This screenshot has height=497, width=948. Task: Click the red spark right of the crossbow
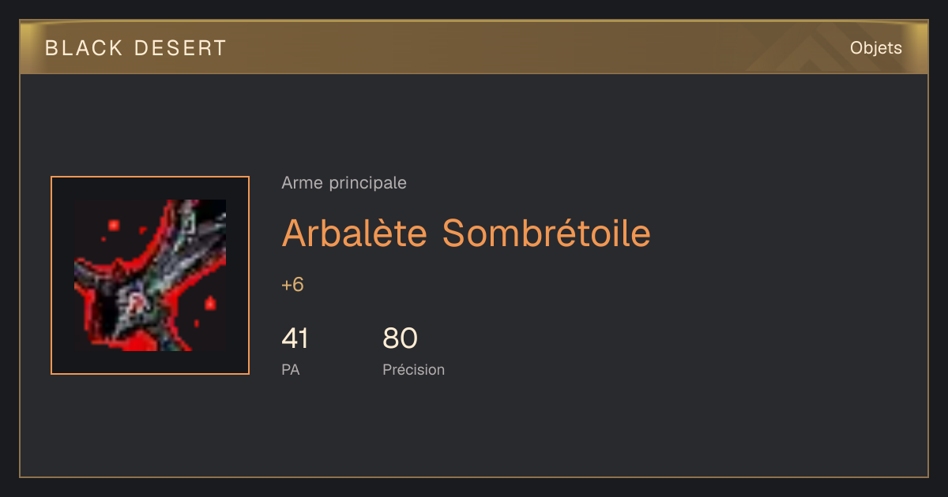pos(210,303)
